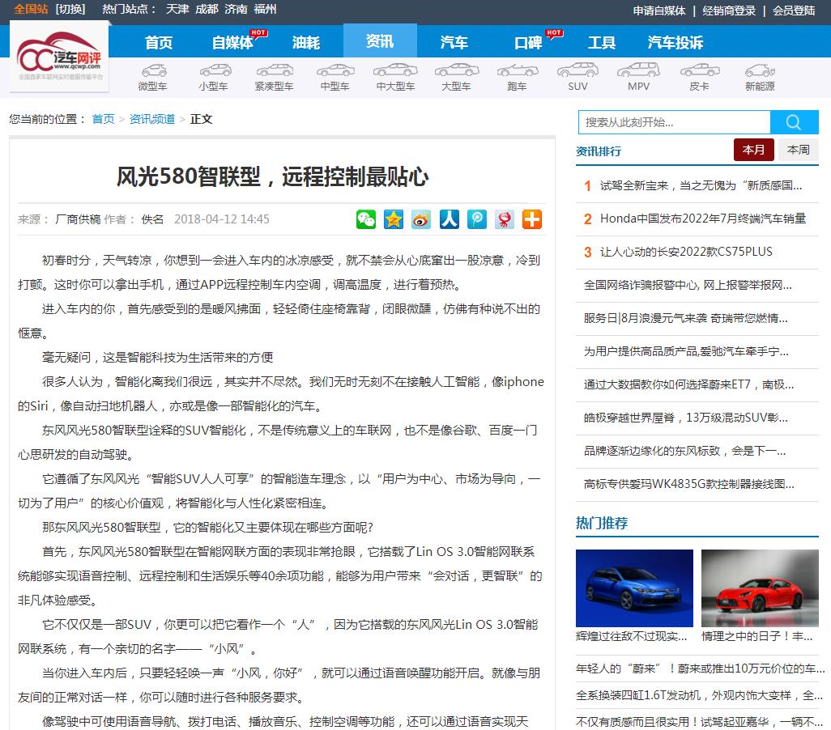Open ranked article 试驾全新宝来
Viewport: 831px width, 730px height.
click(x=701, y=185)
